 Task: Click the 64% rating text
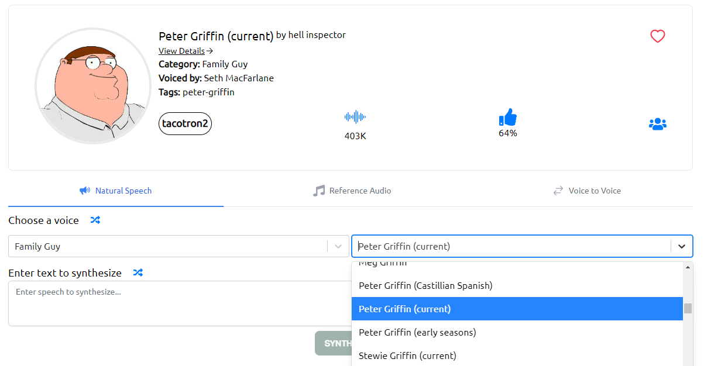click(x=508, y=133)
